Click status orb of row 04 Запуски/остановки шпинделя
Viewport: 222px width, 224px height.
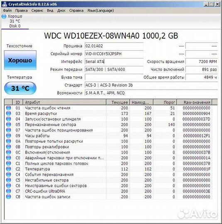[x=9, y=119]
